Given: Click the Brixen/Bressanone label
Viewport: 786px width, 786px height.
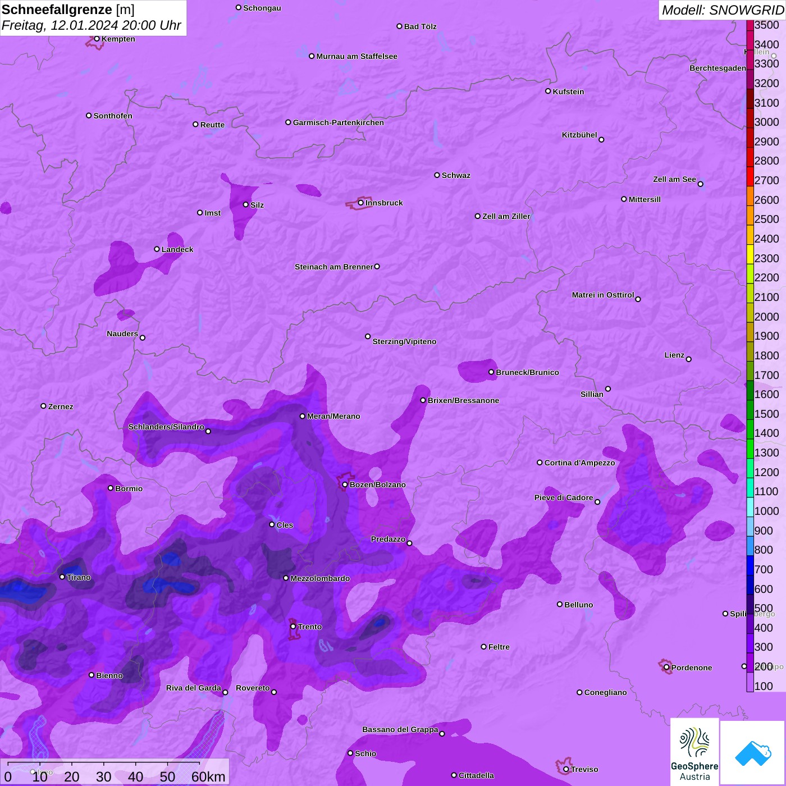Looking at the screenshot, I should pyautogui.click(x=463, y=400).
